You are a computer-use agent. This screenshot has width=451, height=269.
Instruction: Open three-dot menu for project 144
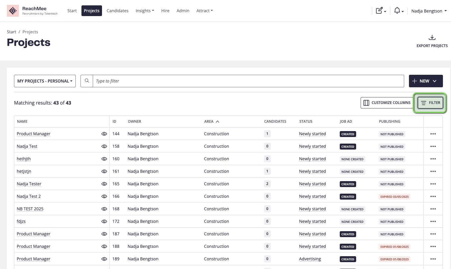[x=433, y=134]
